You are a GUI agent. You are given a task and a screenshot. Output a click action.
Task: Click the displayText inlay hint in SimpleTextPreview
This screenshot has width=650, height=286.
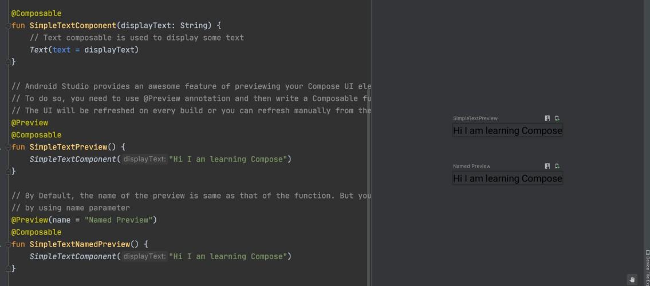pyautogui.click(x=144, y=159)
